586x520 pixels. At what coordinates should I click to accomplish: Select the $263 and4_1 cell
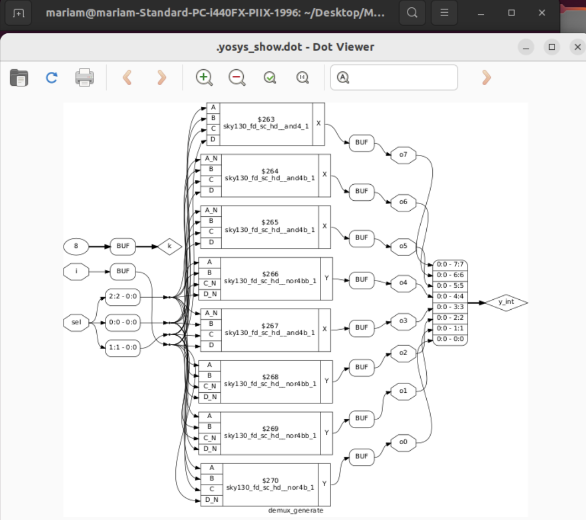[x=265, y=123]
